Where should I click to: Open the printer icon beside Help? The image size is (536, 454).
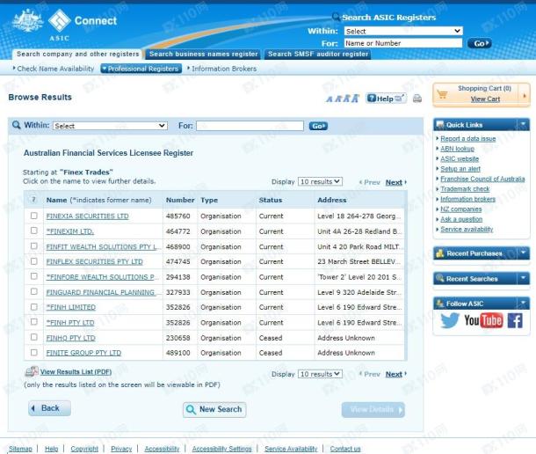(417, 99)
